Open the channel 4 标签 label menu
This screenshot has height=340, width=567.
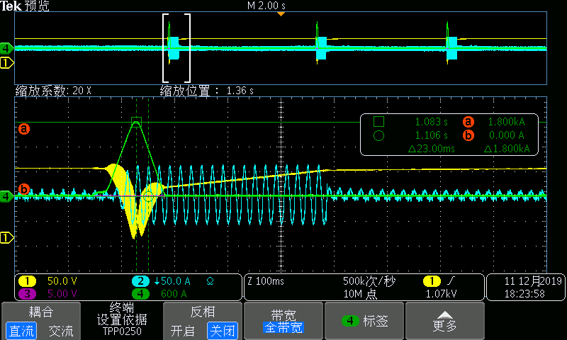365,321
